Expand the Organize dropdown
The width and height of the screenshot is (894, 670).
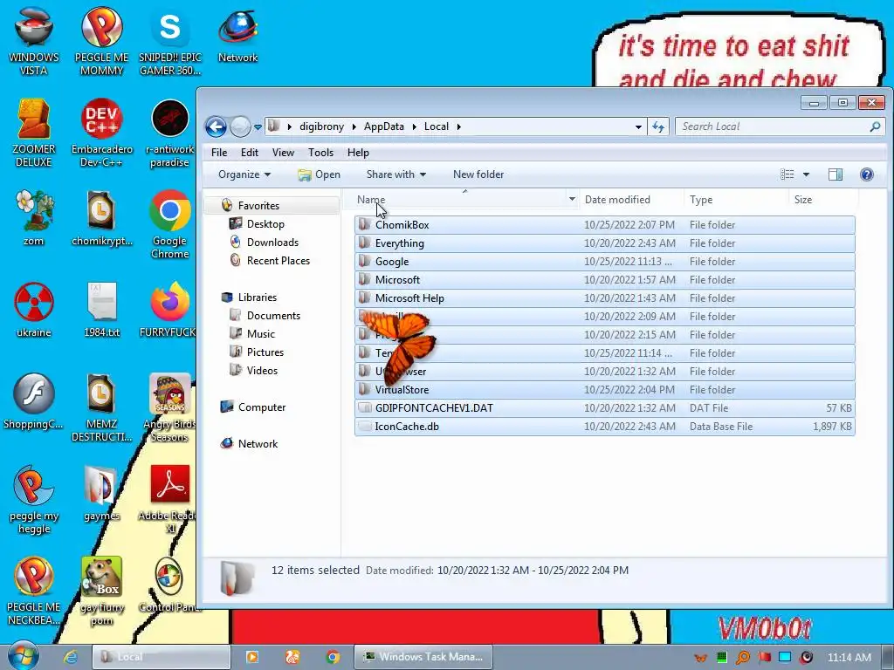[x=244, y=174]
